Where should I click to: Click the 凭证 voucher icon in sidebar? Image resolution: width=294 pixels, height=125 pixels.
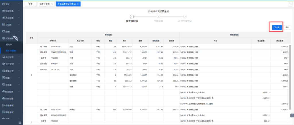pos(3,4)
